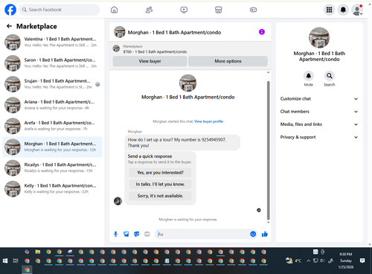The width and height of the screenshot is (372, 274).
Task: Record a voice clip microphone icon
Action: (115, 234)
